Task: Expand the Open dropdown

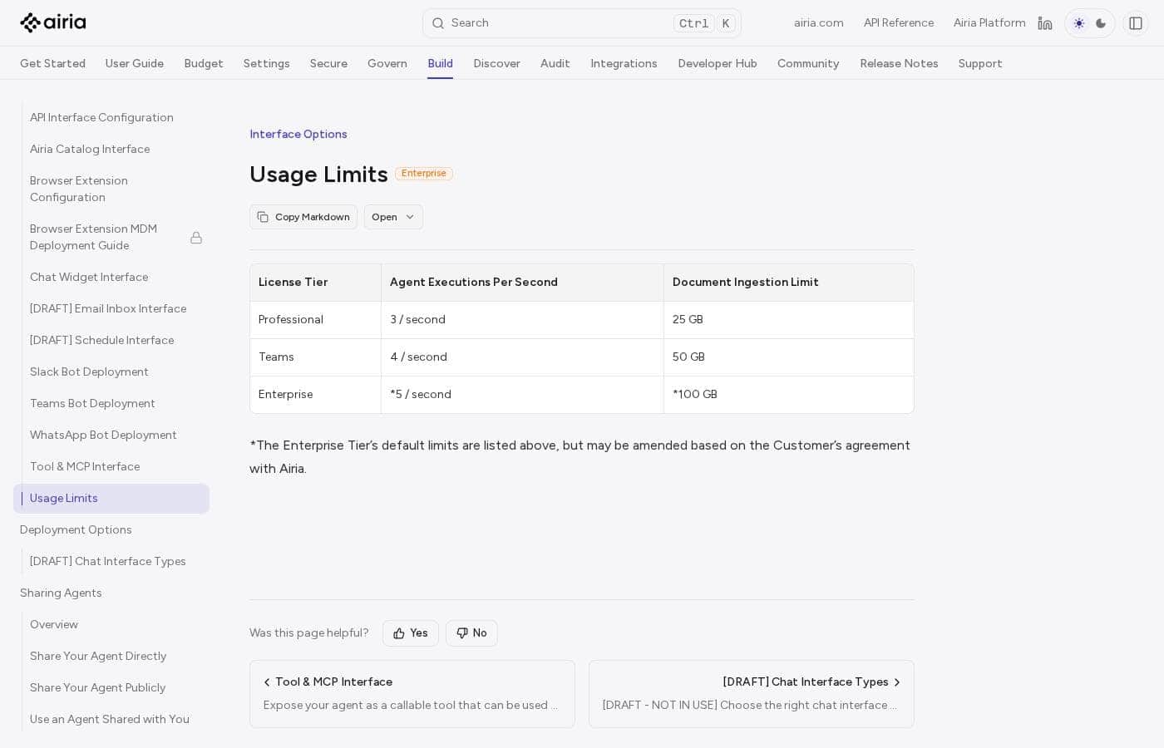Action: pyautogui.click(x=393, y=217)
